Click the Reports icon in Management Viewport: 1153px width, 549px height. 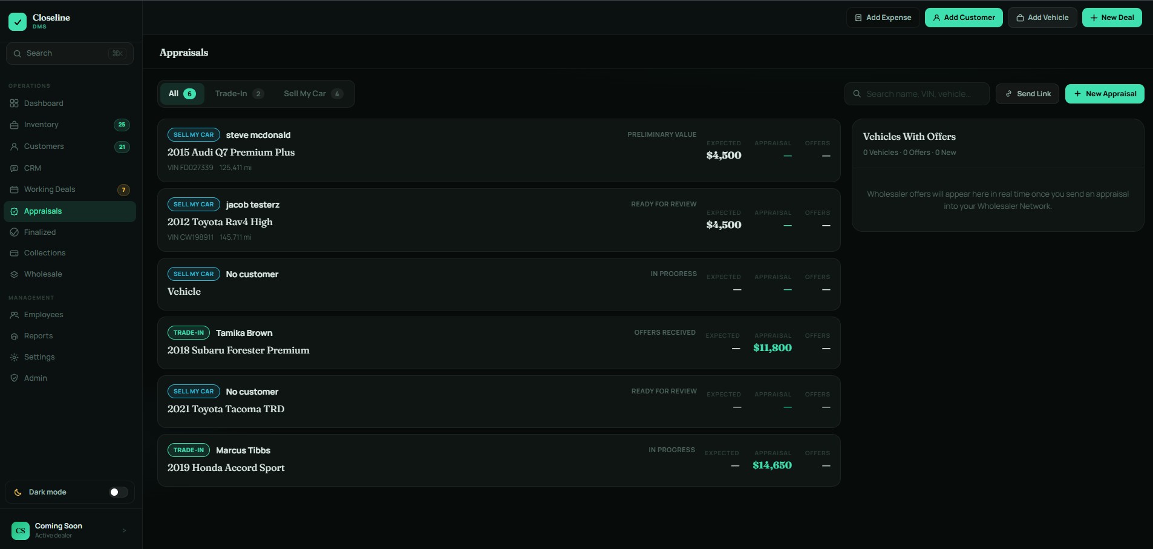(14, 336)
